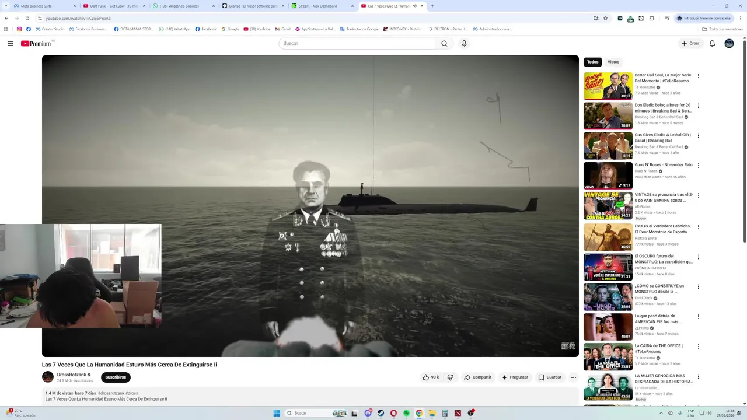Open Todos los marcadores folder

click(722, 29)
